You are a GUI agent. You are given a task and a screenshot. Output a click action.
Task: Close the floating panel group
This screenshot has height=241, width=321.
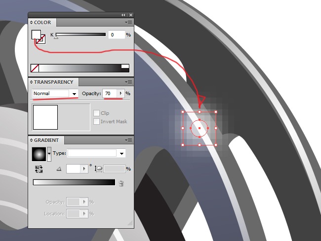pos(131,15)
